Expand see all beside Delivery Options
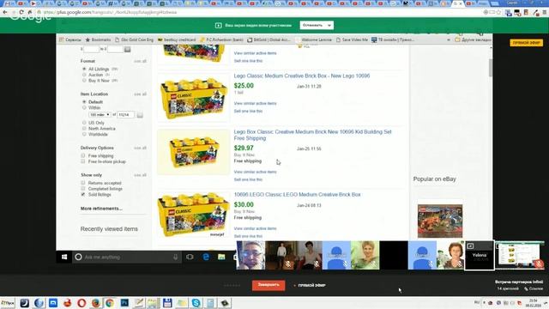 point(140,148)
